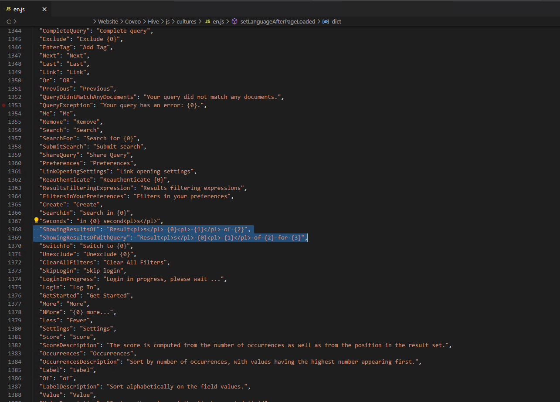Click the "SkipLogin" key
560x402 pixels.
click(x=58, y=271)
